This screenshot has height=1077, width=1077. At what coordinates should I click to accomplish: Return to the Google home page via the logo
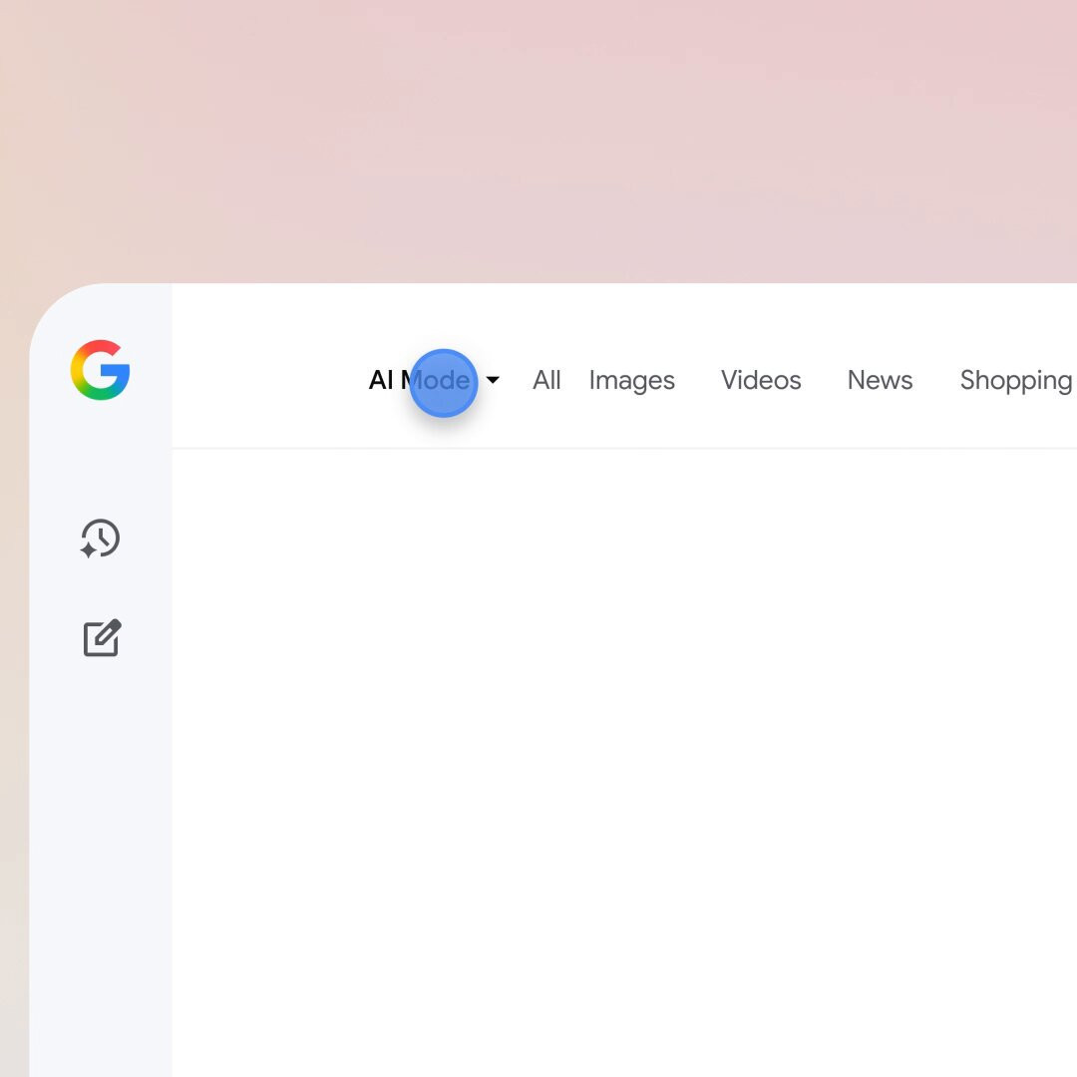(101, 370)
